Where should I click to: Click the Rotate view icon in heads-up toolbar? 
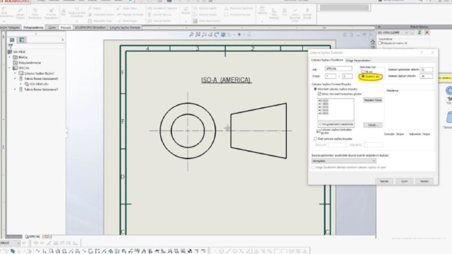click(x=217, y=35)
